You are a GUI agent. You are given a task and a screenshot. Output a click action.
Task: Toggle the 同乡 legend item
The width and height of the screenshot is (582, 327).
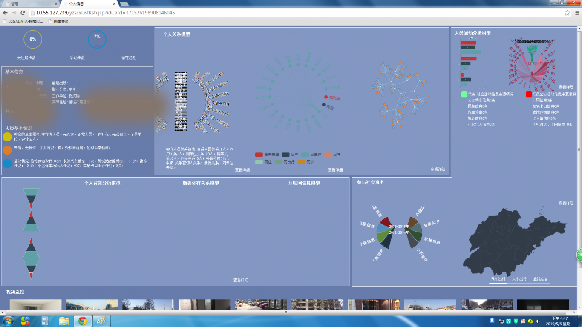click(x=305, y=162)
